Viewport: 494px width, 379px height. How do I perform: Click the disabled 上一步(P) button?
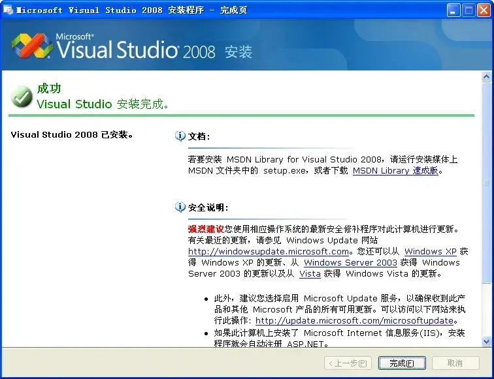(348, 363)
